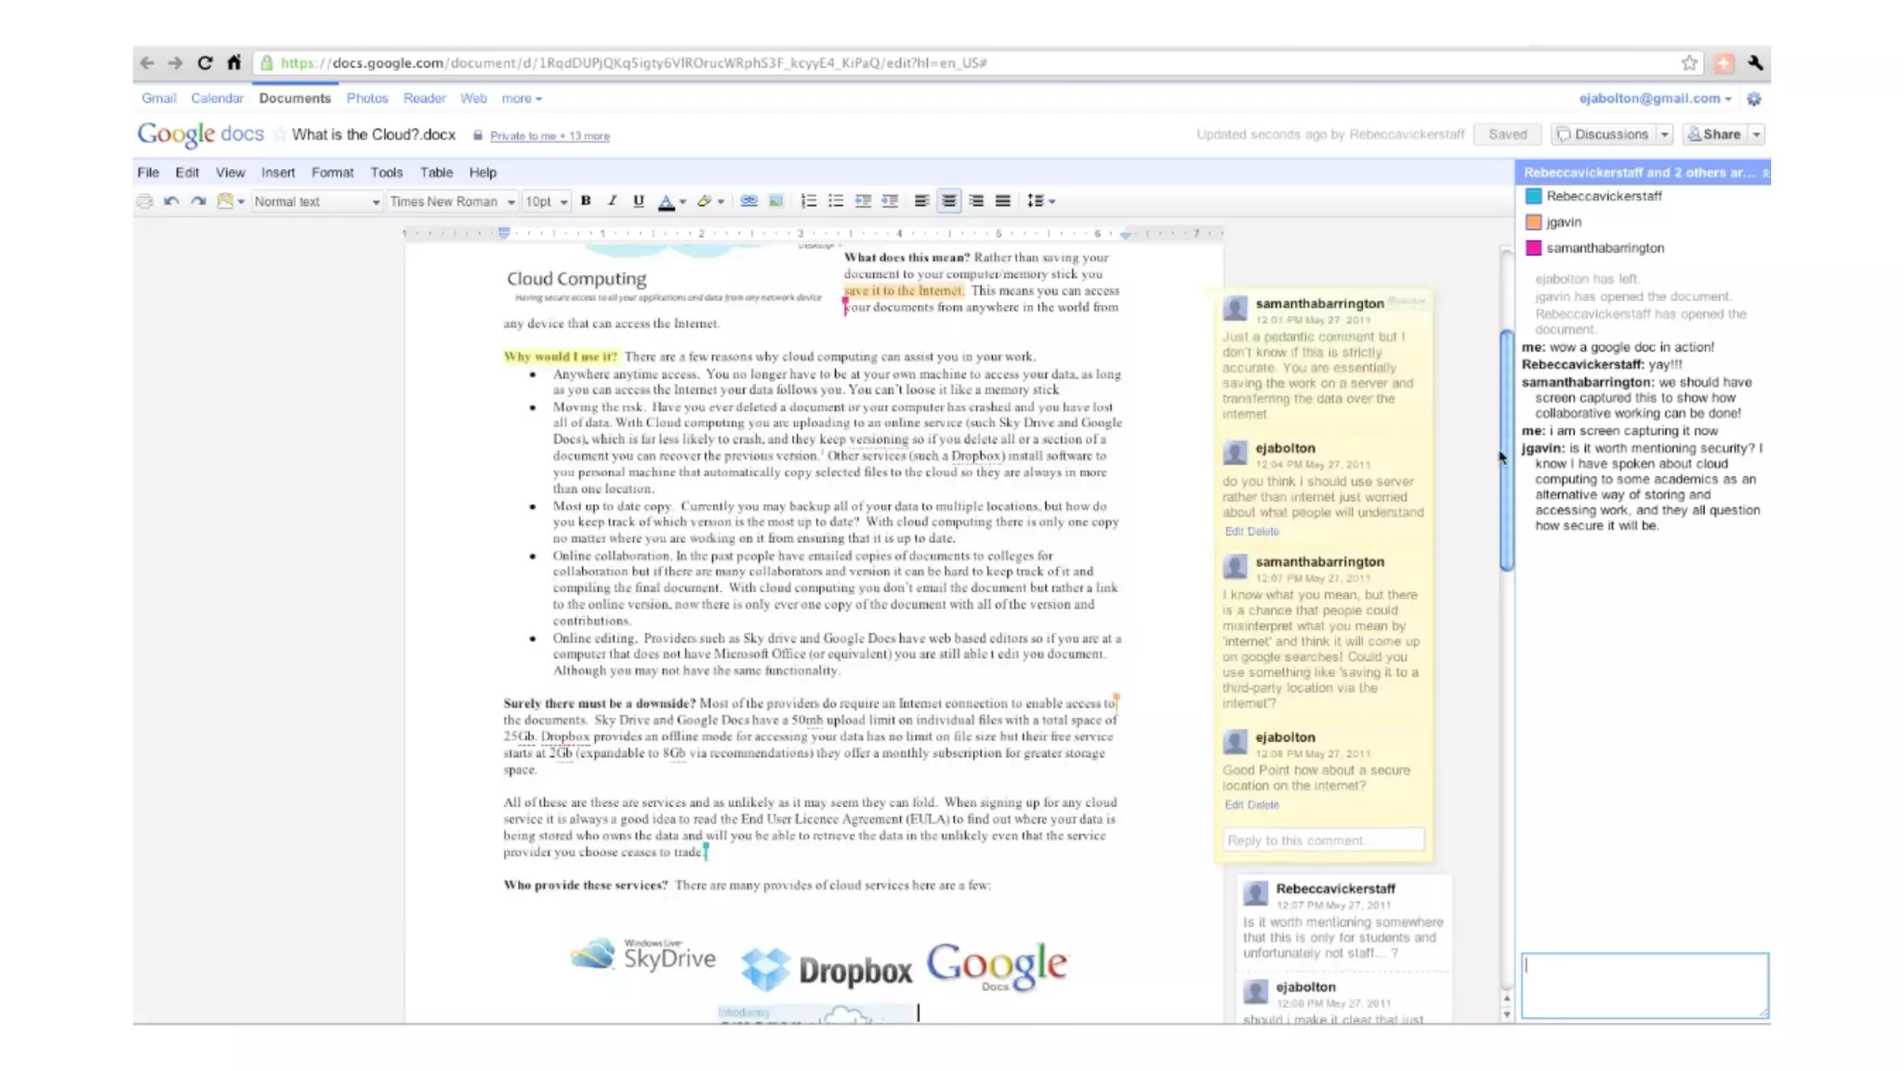Toggle bold formatting
This screenshot has width=1904, height=1071.
pos(586,201)
